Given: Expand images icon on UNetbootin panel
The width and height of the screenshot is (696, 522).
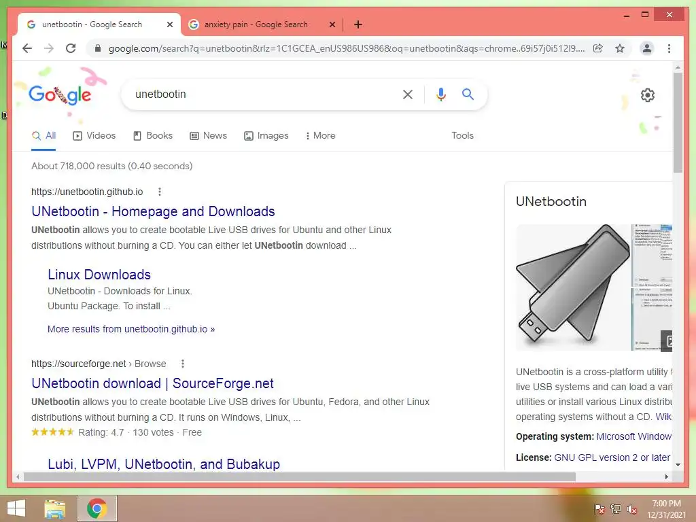Looking at the screenshot, I should (x=667, y=341).
